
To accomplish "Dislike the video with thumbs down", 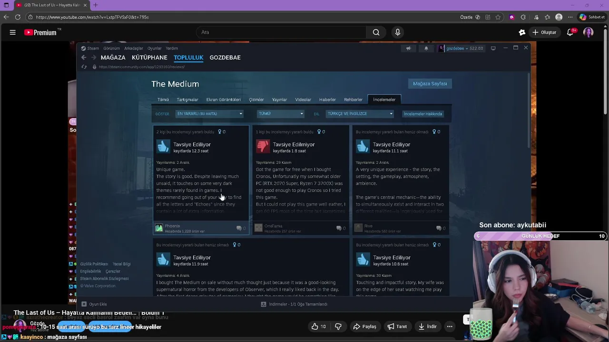I will point(338,326).
